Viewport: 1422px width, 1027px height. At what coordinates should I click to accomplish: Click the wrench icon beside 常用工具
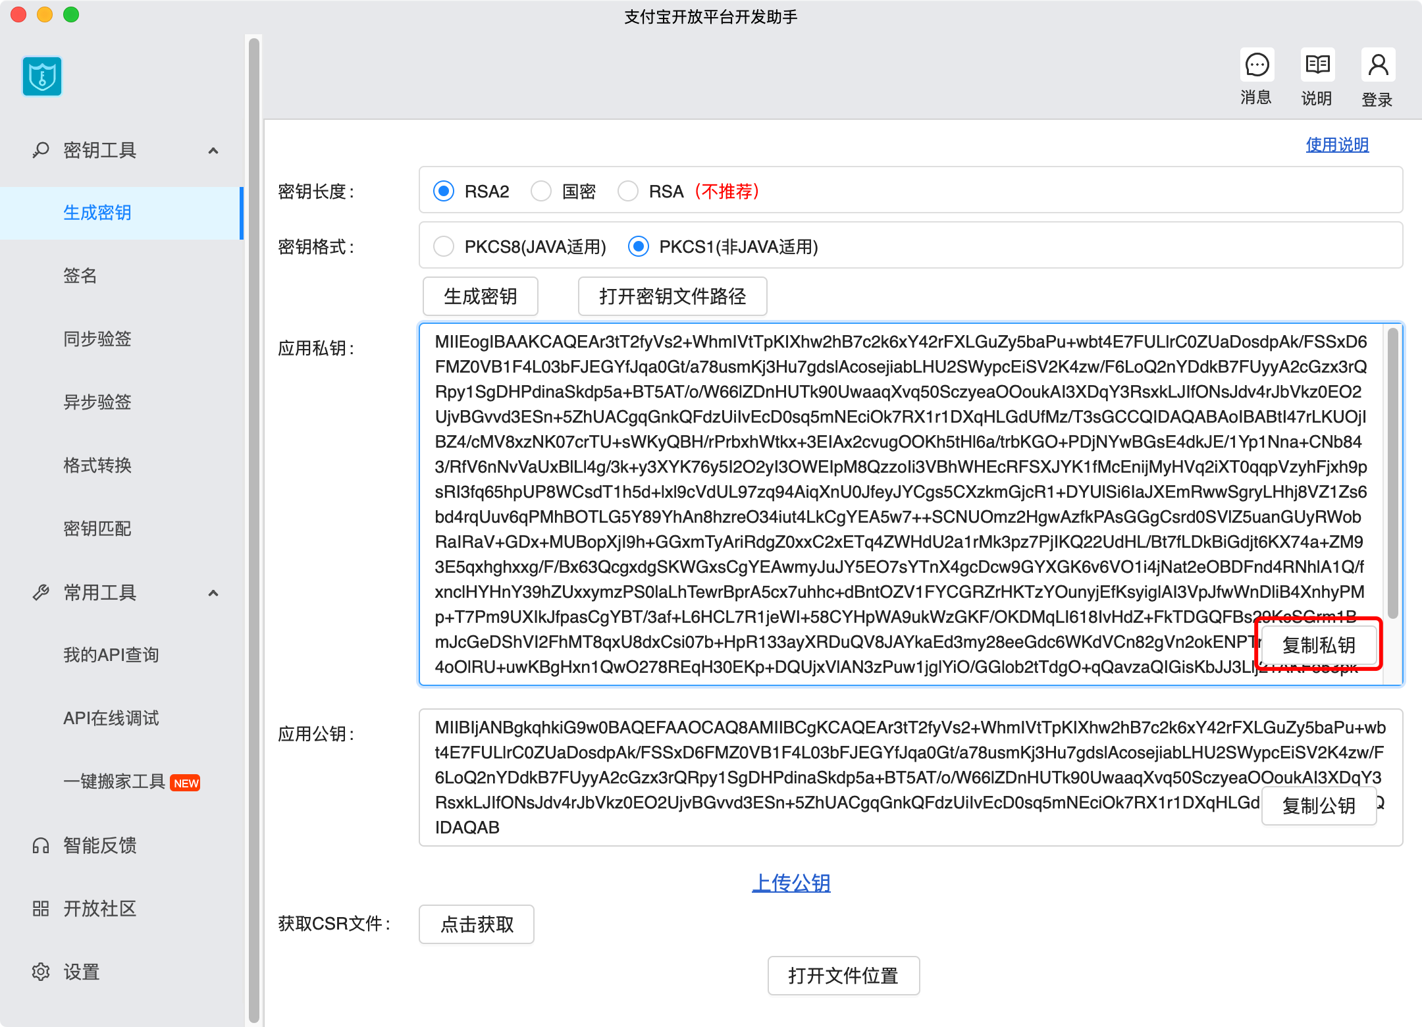click(41, 592)
